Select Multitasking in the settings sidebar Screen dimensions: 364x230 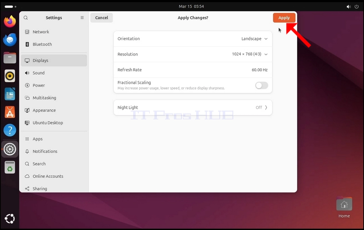[54, 98]
